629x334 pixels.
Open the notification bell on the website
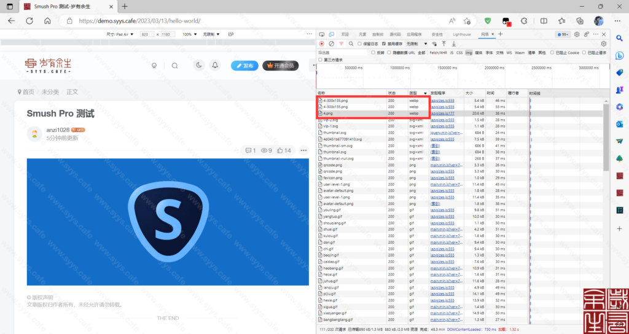pos(215,65)
